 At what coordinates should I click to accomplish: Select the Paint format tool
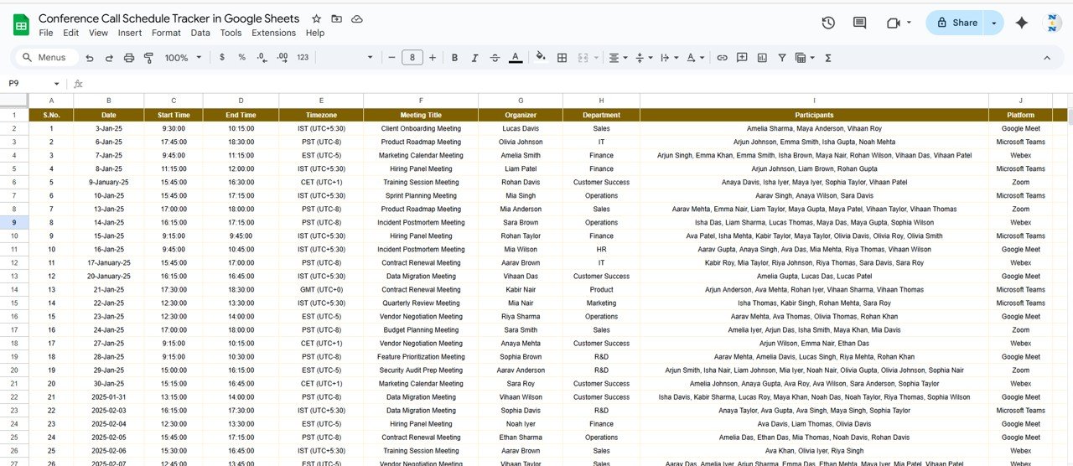click(149, 58)
